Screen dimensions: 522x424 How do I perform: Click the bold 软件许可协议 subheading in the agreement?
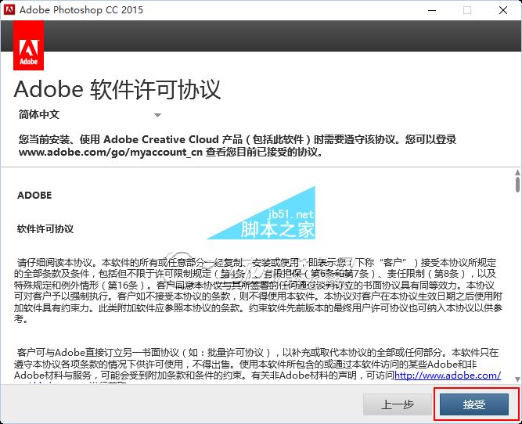pos(45,229)
